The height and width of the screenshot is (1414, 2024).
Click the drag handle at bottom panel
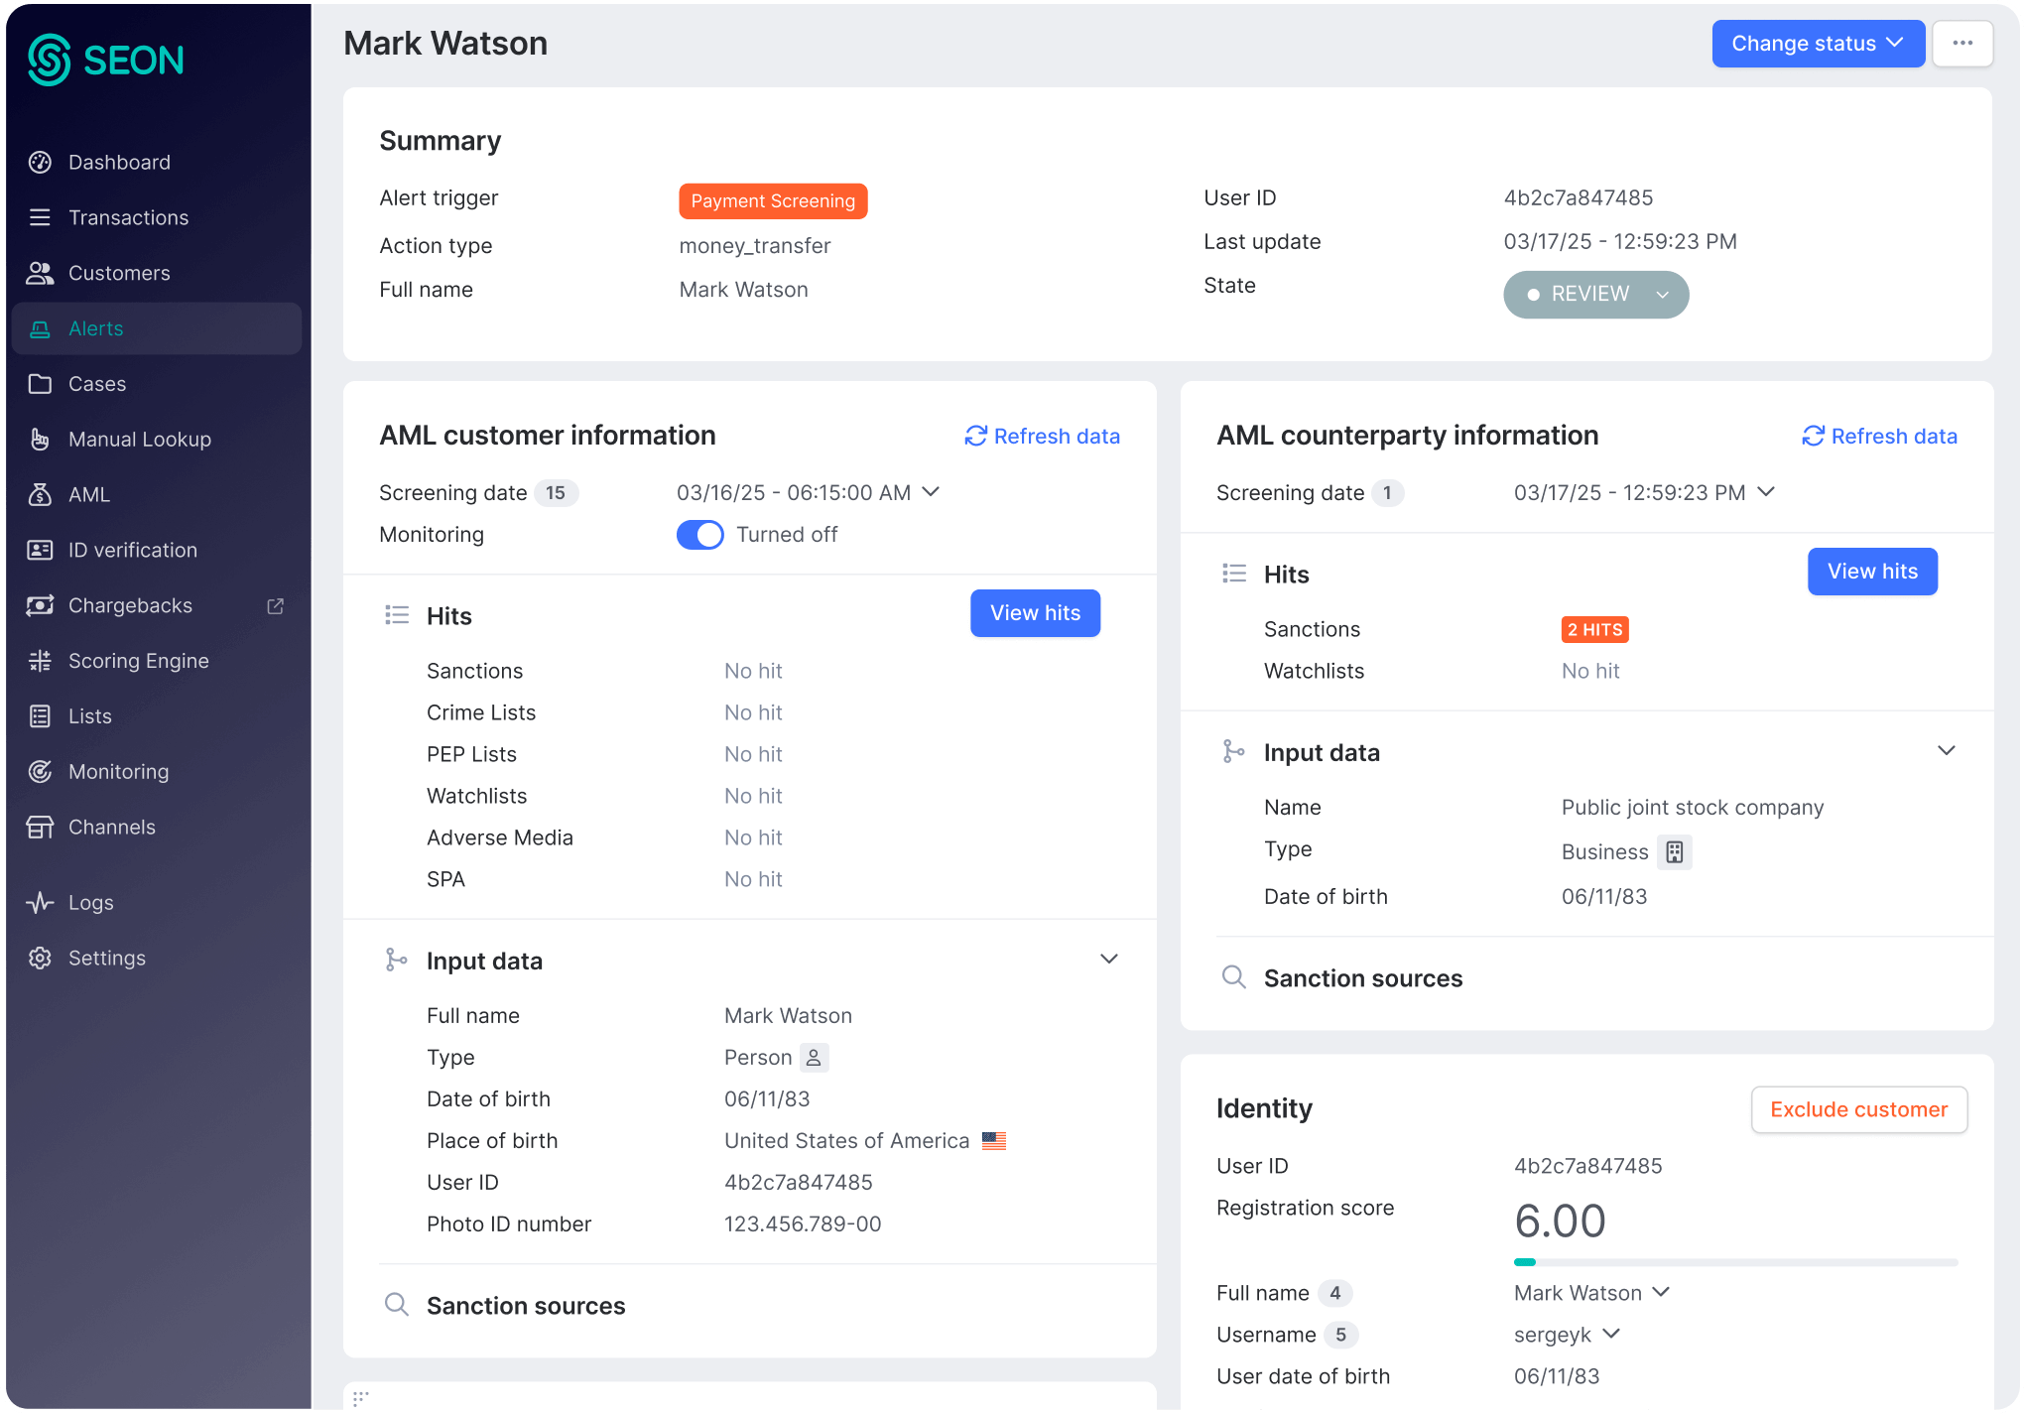click(361, 1398)
